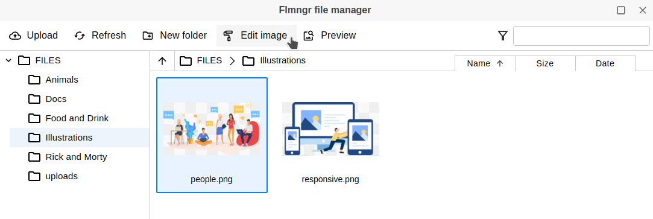Viewport: 653px width, 219px height.
Task: Click the Refresh button label
Action: pyautogui.click(x=109, y=36)
